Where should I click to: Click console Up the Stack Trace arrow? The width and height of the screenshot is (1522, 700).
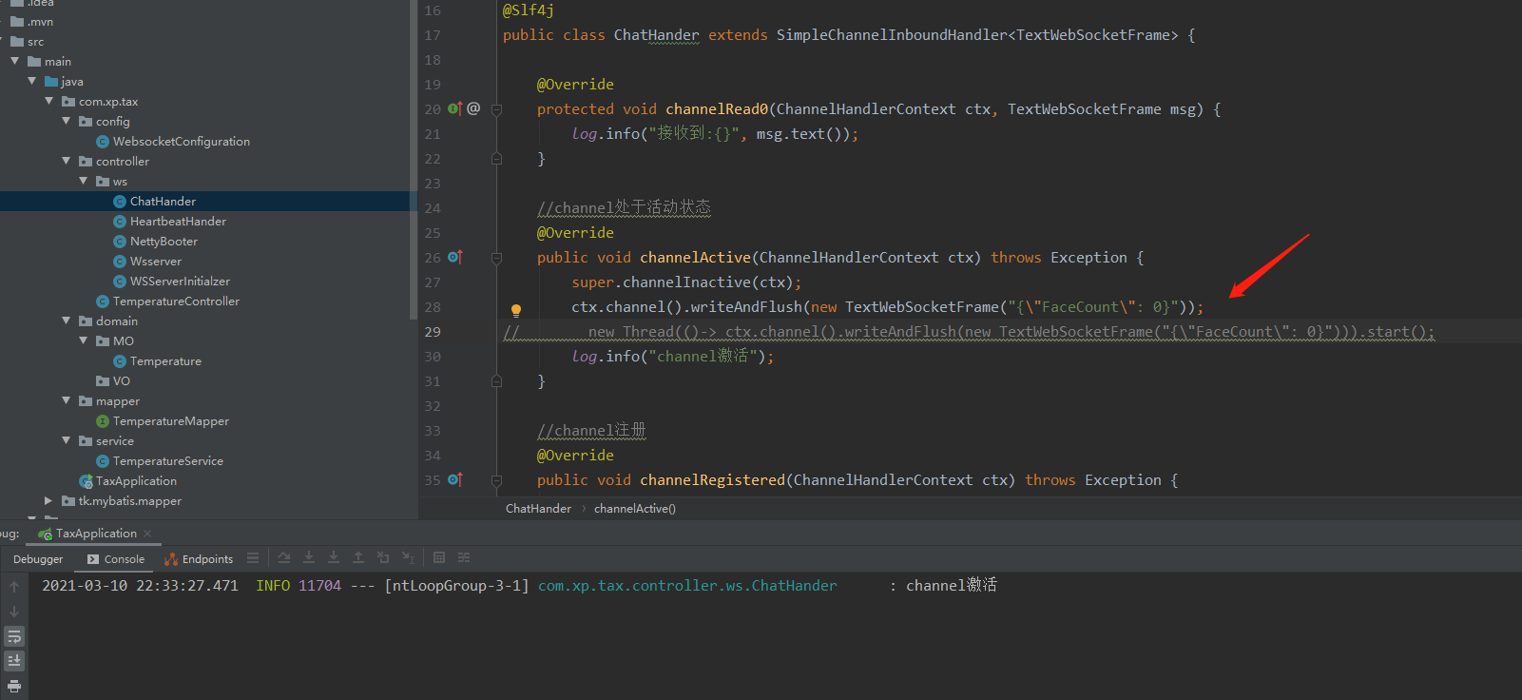click(x=14, y=588)
